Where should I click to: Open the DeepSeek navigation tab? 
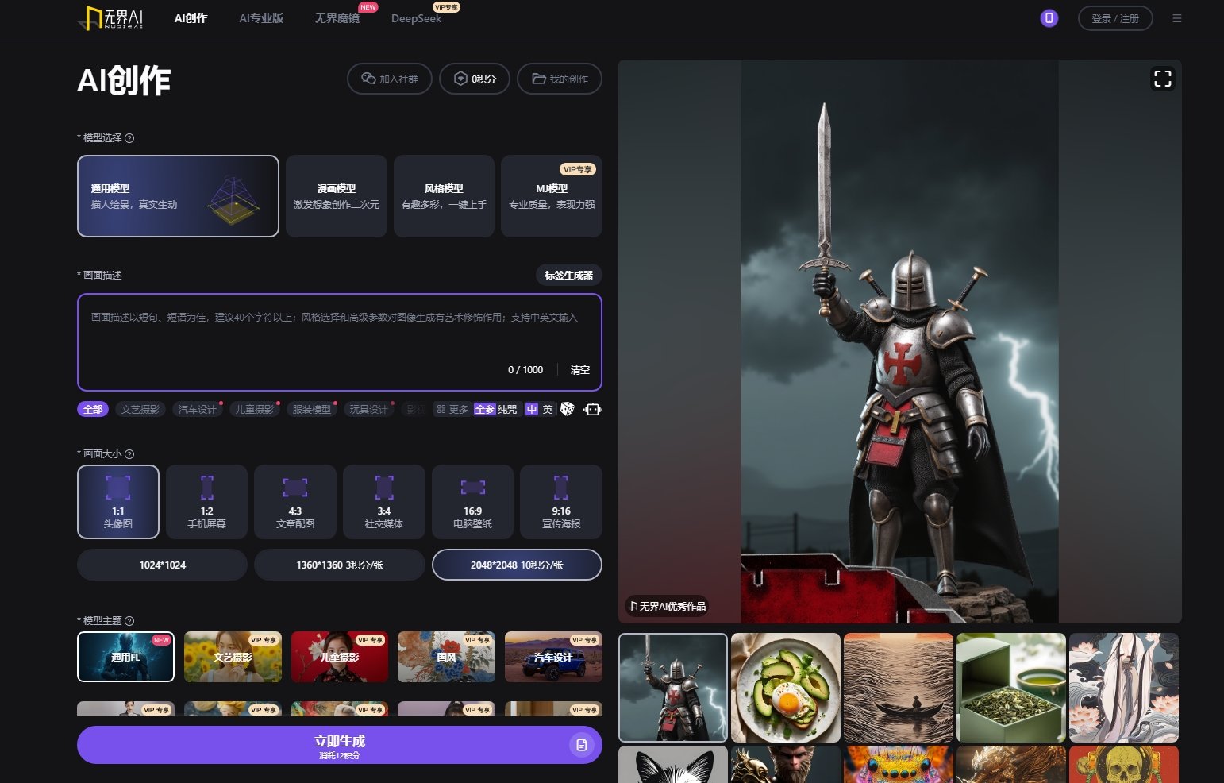pos(416,18)
